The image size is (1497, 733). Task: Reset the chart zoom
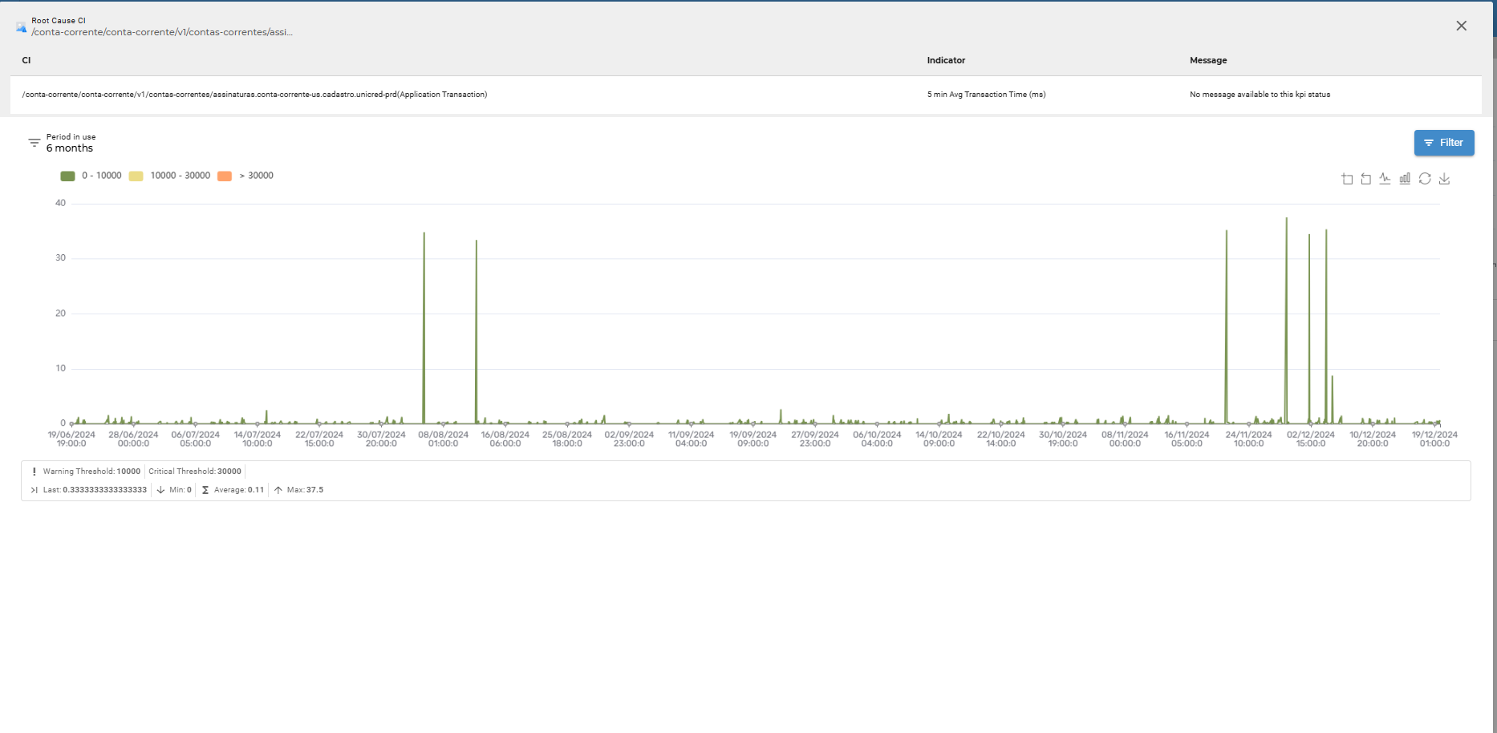[x=1365, y=179]
